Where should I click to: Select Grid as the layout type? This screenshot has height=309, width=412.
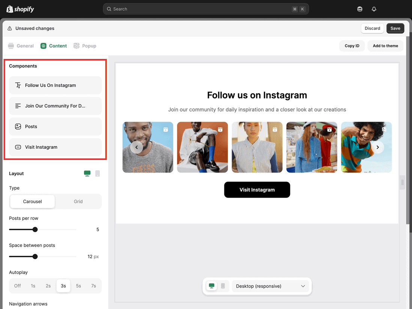78,201
